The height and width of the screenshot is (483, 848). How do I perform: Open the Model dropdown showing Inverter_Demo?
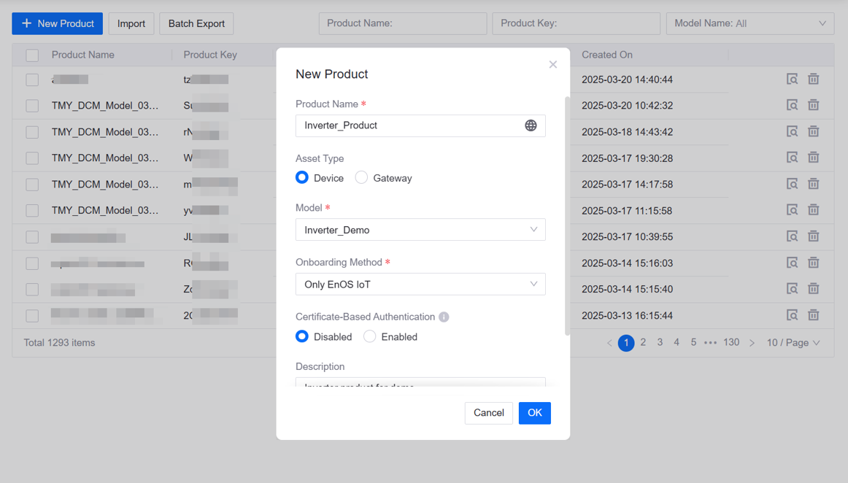[x=420, y=230]
